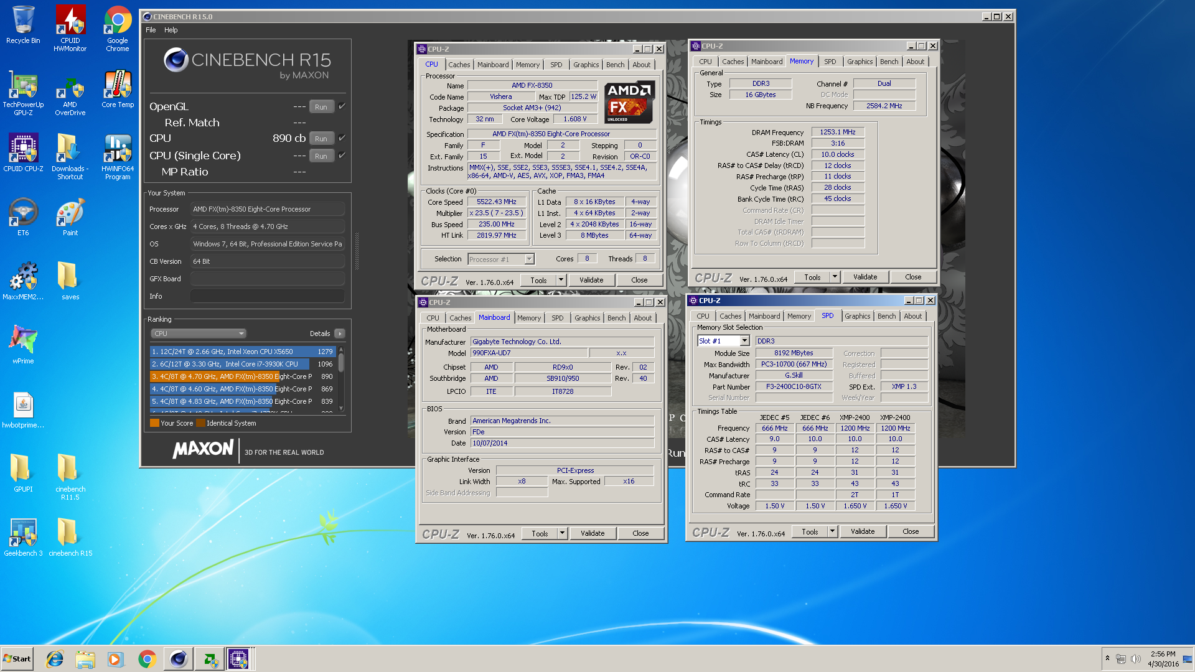Click the Info field in Your System
The image size is (1195, 672).
click(x=268, y=296)
